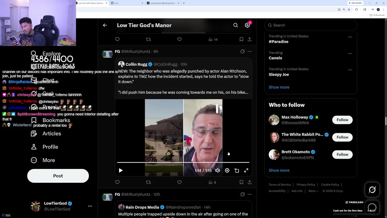The image size is (387, 218).
Task: Repost the post with 14 views
Action: click(148, 39)
